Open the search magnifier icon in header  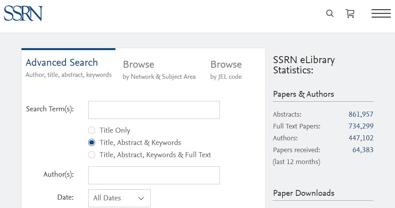coord(330,13)
